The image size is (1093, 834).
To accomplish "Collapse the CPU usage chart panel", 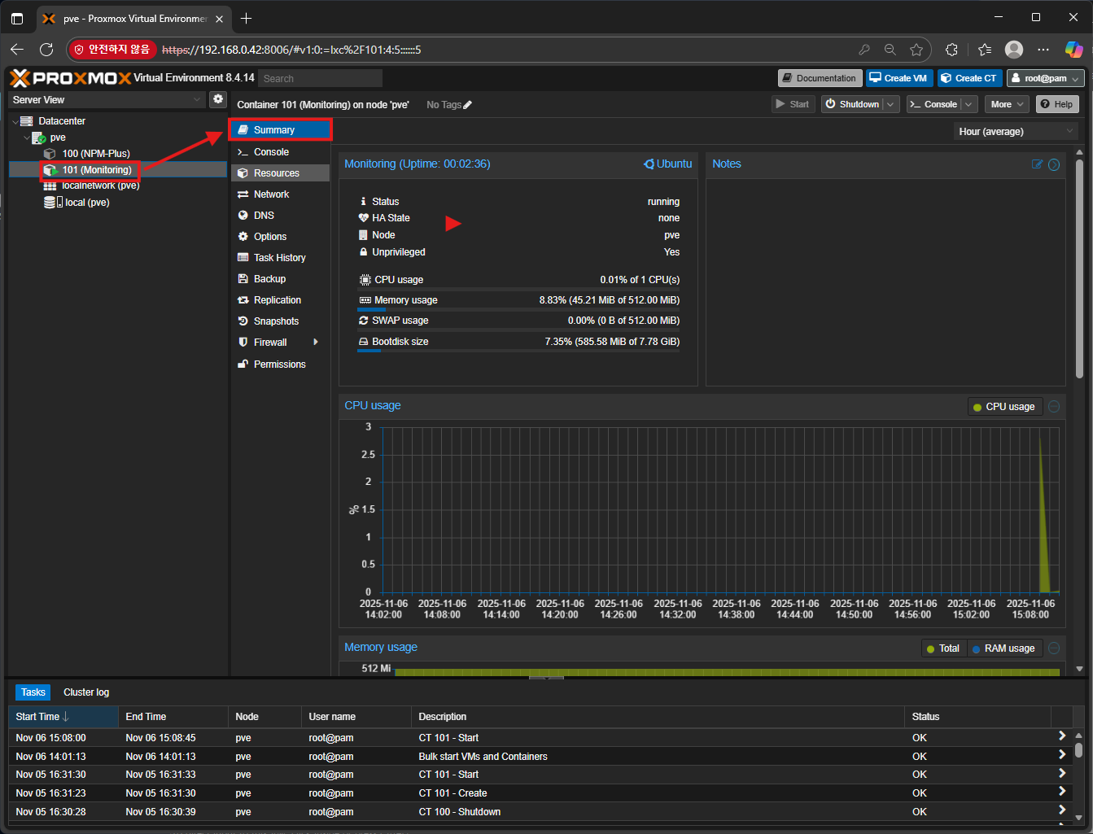I will [1054, 407].
